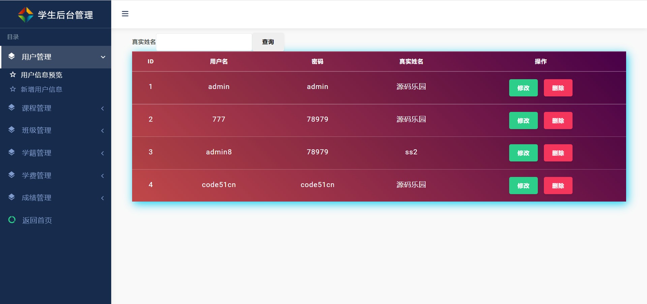Click the layers icon beside 用户管理
647x304 pixels.
pyautogui.click(x=12, y=56)
